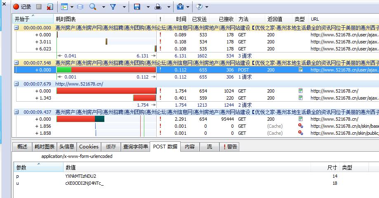379x198 pixels.
Task: Open the 警告 tab
Action: point(230,147)
